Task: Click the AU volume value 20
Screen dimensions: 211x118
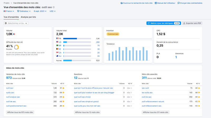Action: [x=98, y=56]
